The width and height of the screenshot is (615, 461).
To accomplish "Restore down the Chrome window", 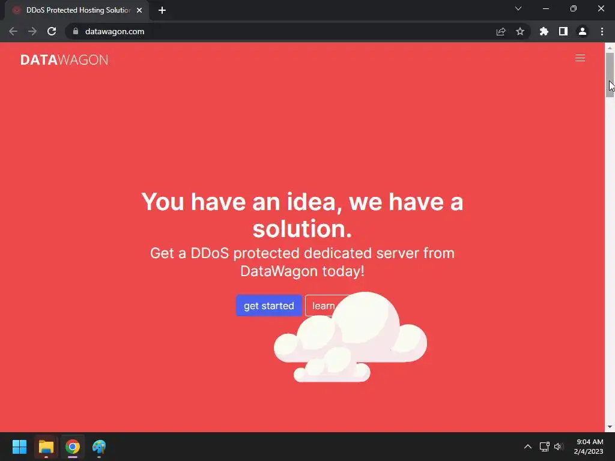I will click(574, 8).
